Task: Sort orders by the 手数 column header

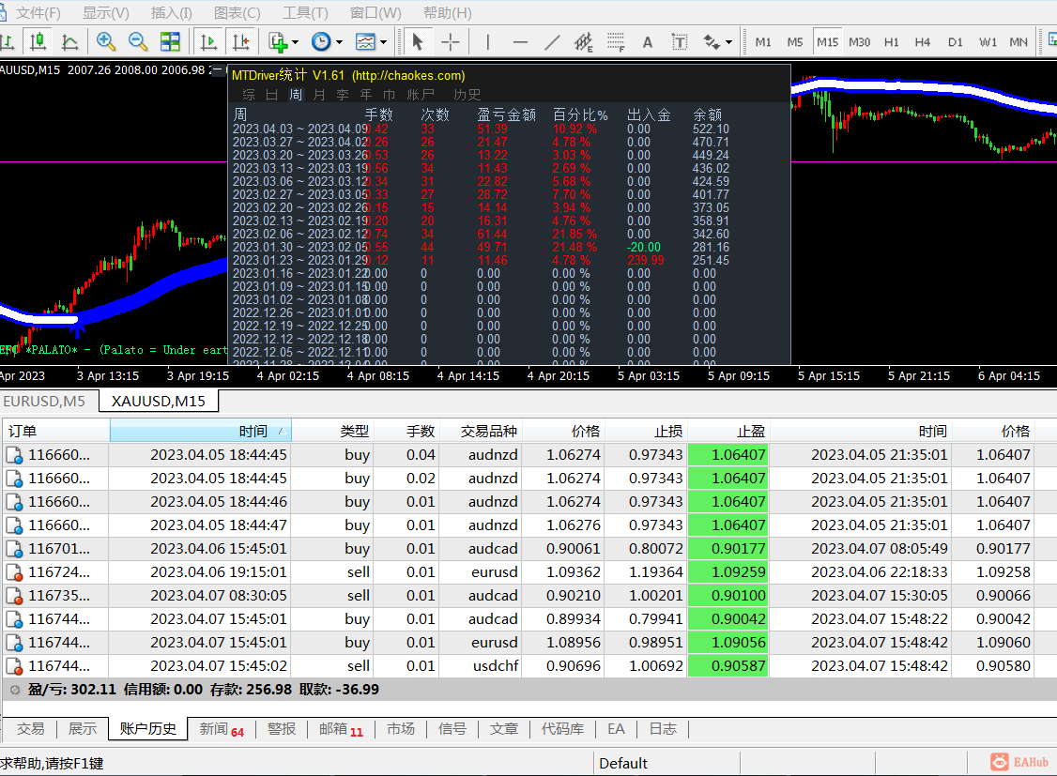Action: [420, 431]
